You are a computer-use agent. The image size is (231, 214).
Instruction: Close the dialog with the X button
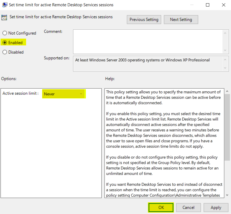coord(223,5)
